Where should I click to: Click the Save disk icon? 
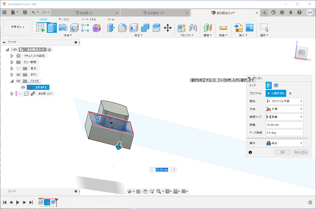(25, 12)
